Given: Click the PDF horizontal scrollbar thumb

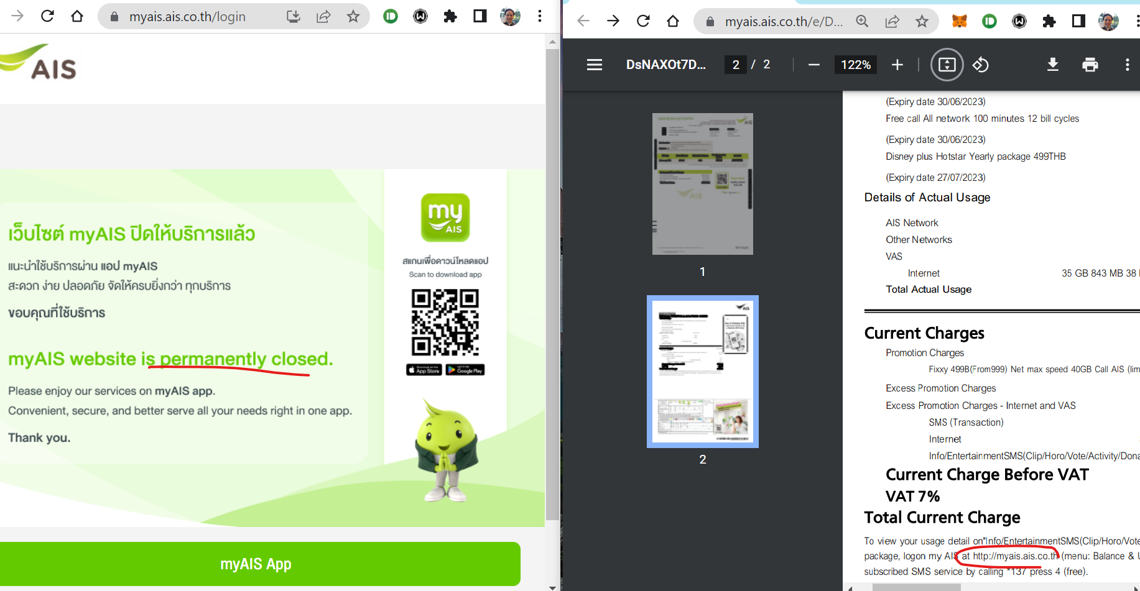Looking at the screenshot, I should pos(917,587).
